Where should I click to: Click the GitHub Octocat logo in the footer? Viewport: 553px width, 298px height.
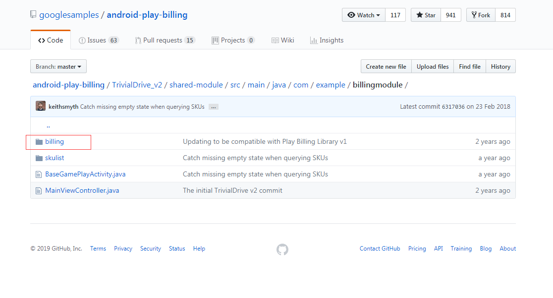[282, 250]
